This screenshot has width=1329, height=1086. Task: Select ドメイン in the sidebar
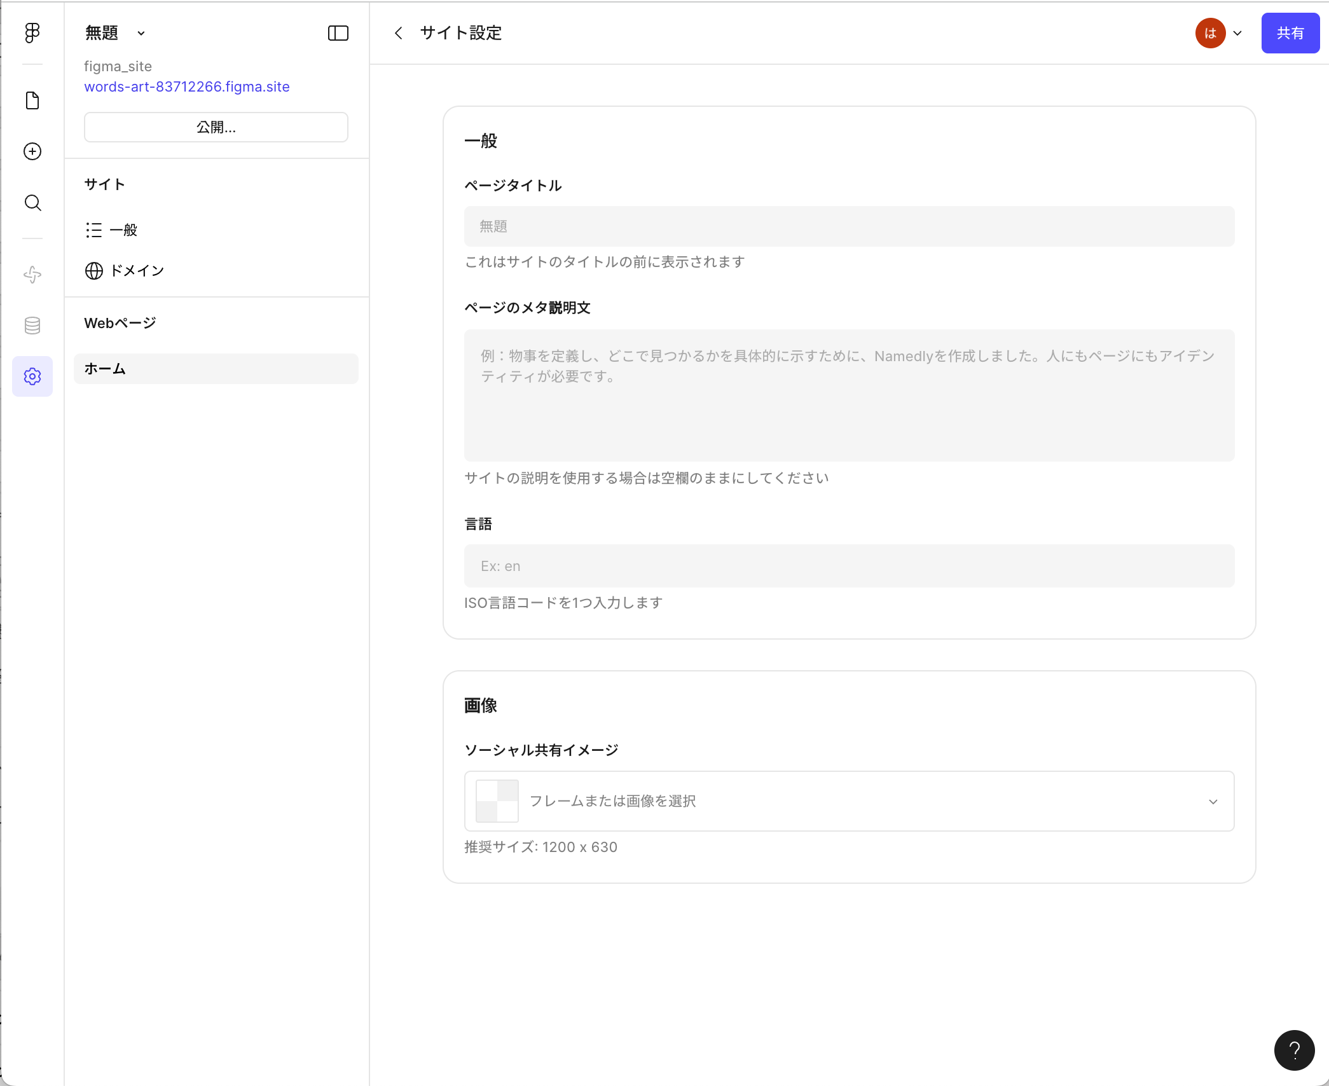click(x=137, y=270)
